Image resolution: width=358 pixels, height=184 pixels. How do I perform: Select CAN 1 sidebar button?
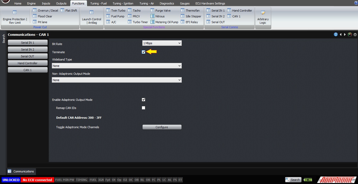[28, 70]
